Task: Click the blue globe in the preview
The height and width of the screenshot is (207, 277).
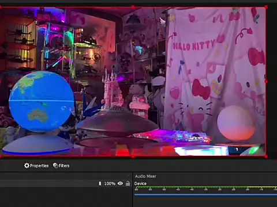Action: point(42,102)
